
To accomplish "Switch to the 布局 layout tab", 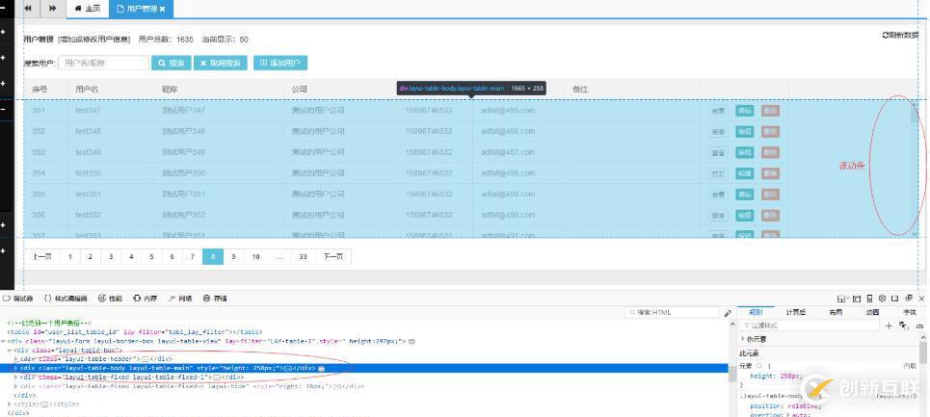I will [836, 312].
